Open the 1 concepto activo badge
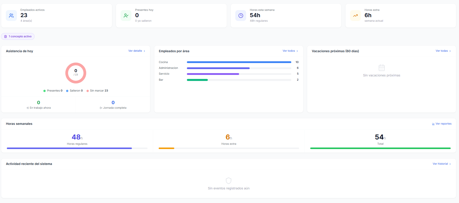The image size is (459, 203). [x=18, y=37]
